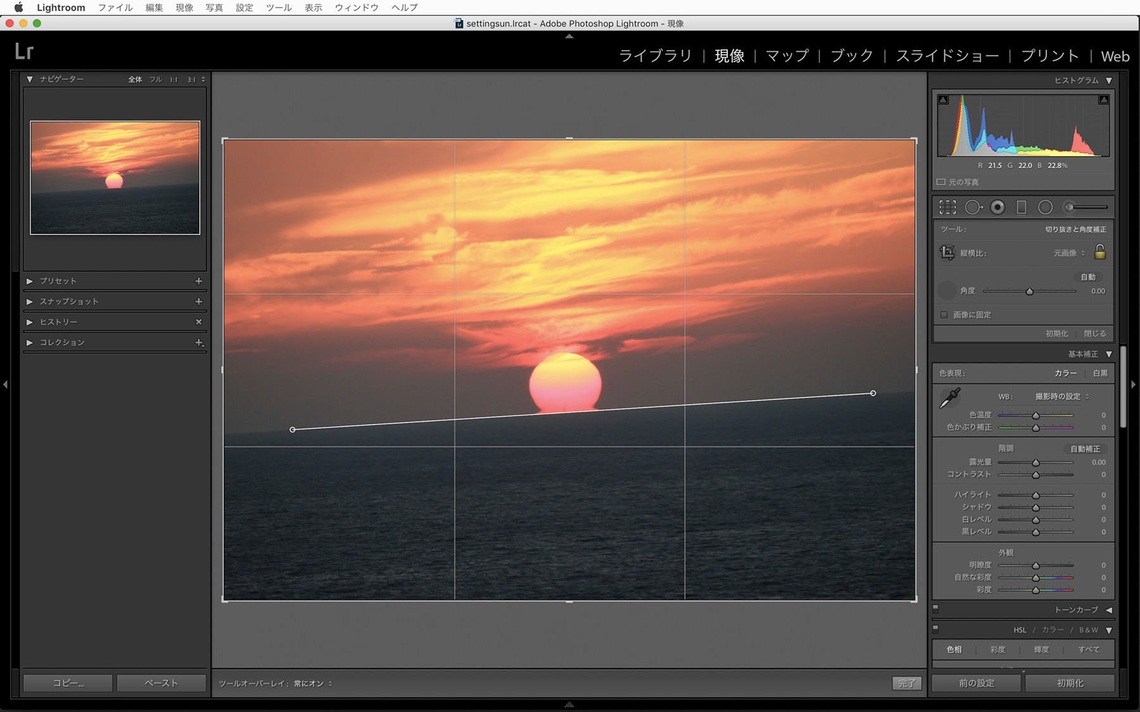This screenshot has height=712, width=1140.
Task: Click 閉じる in the crop tool panel
Action: (1094, 334)
